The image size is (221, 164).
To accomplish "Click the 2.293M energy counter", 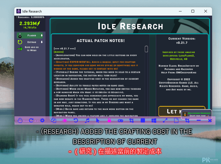I will click(x=30, y=23).
